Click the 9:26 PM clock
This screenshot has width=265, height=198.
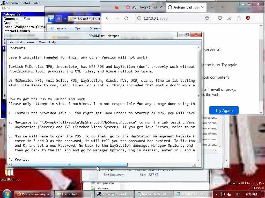tap(251, 194)
